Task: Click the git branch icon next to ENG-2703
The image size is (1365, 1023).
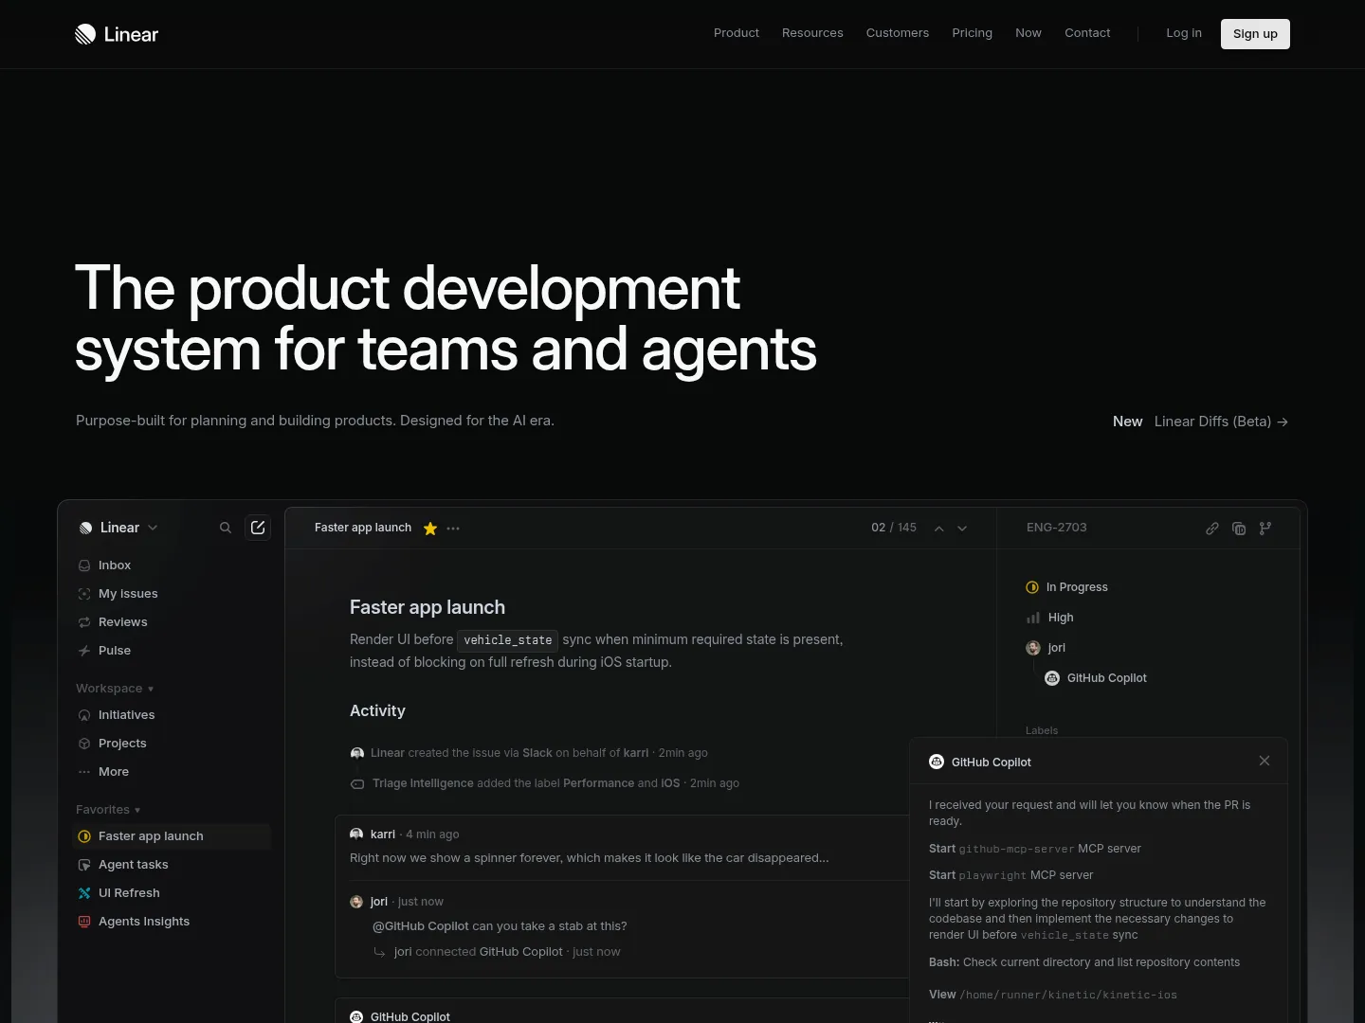Action: point(1265,529)
